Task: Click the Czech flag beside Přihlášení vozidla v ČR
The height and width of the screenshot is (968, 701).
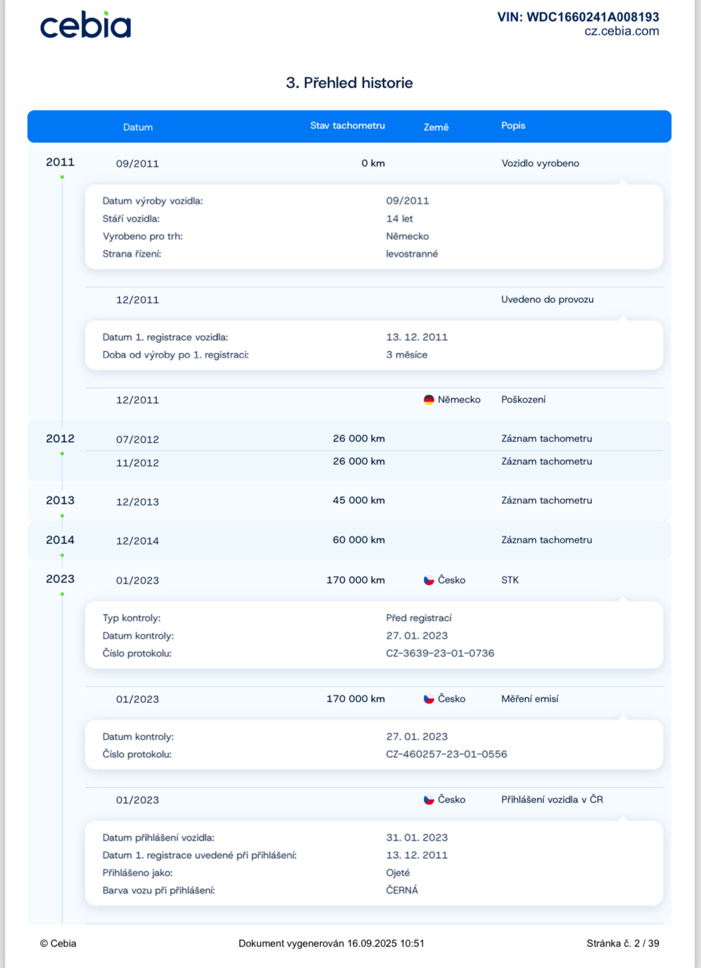Action: click(x=428, y=800)
